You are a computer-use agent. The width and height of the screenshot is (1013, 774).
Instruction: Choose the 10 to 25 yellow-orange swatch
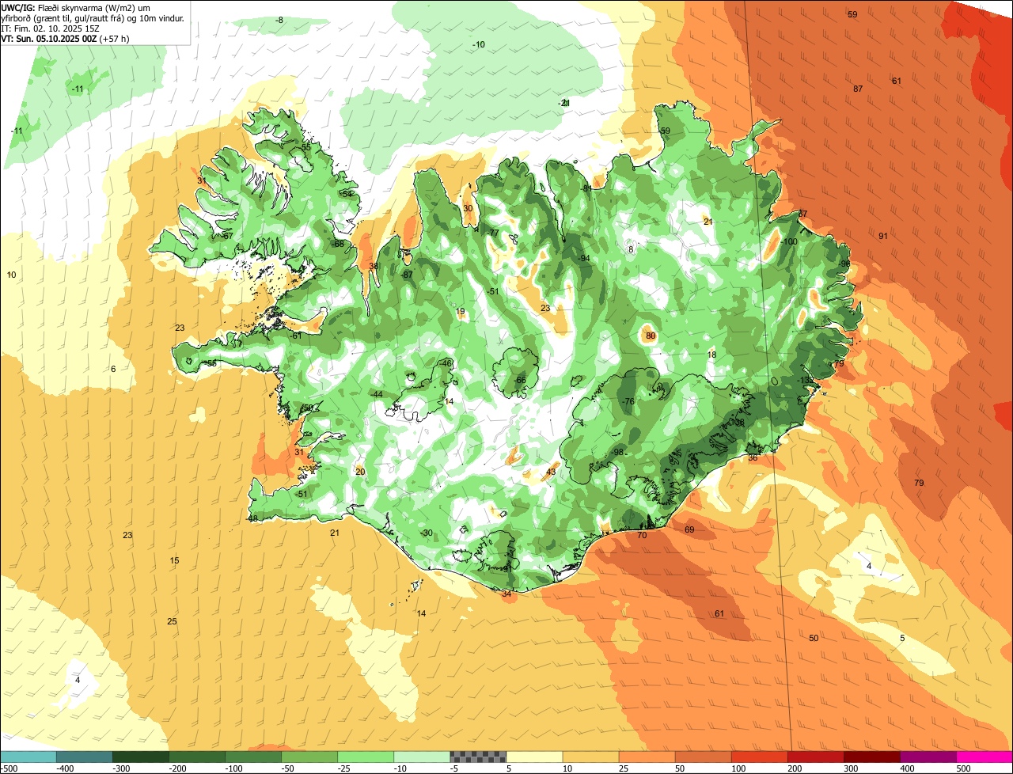590,757
